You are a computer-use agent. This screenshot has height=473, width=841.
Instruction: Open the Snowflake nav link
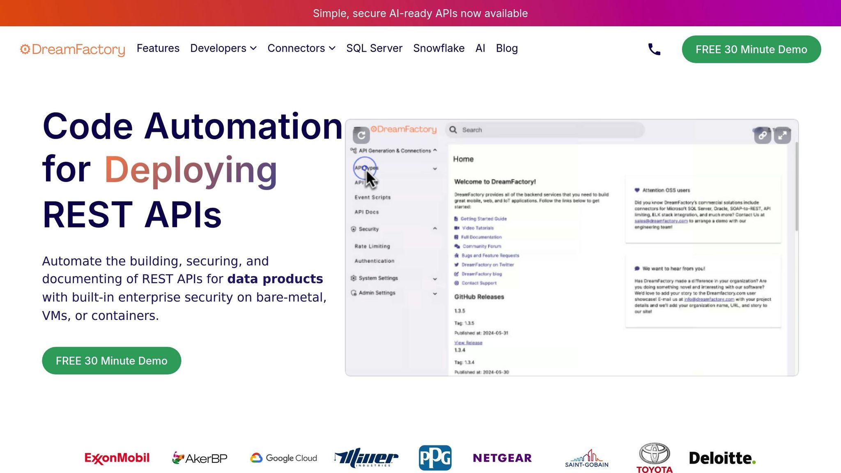(x=439, y=48)
